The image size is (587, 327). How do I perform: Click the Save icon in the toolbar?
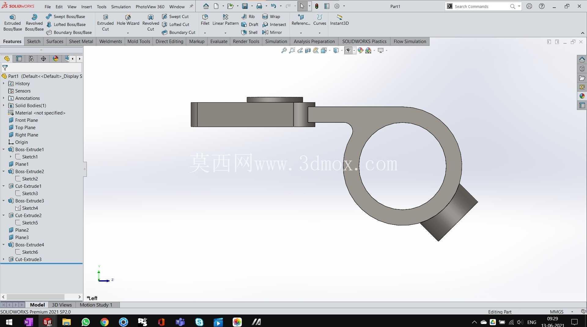click(x=245, y=6)
